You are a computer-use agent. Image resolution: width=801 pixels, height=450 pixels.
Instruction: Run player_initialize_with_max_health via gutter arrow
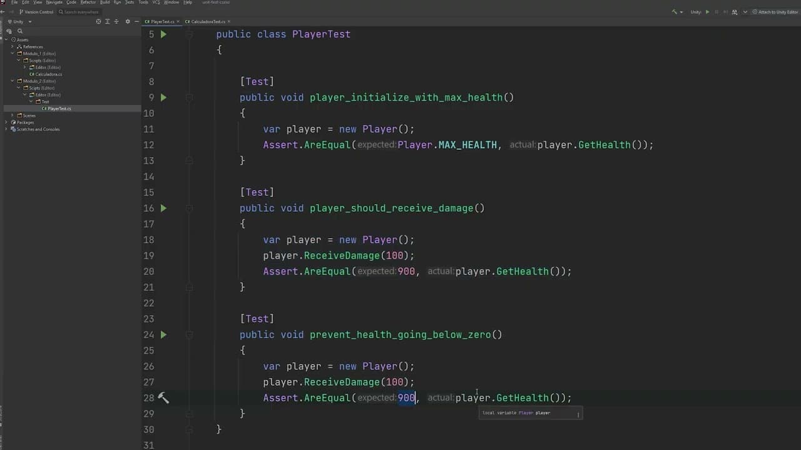[x=163, y=97]
